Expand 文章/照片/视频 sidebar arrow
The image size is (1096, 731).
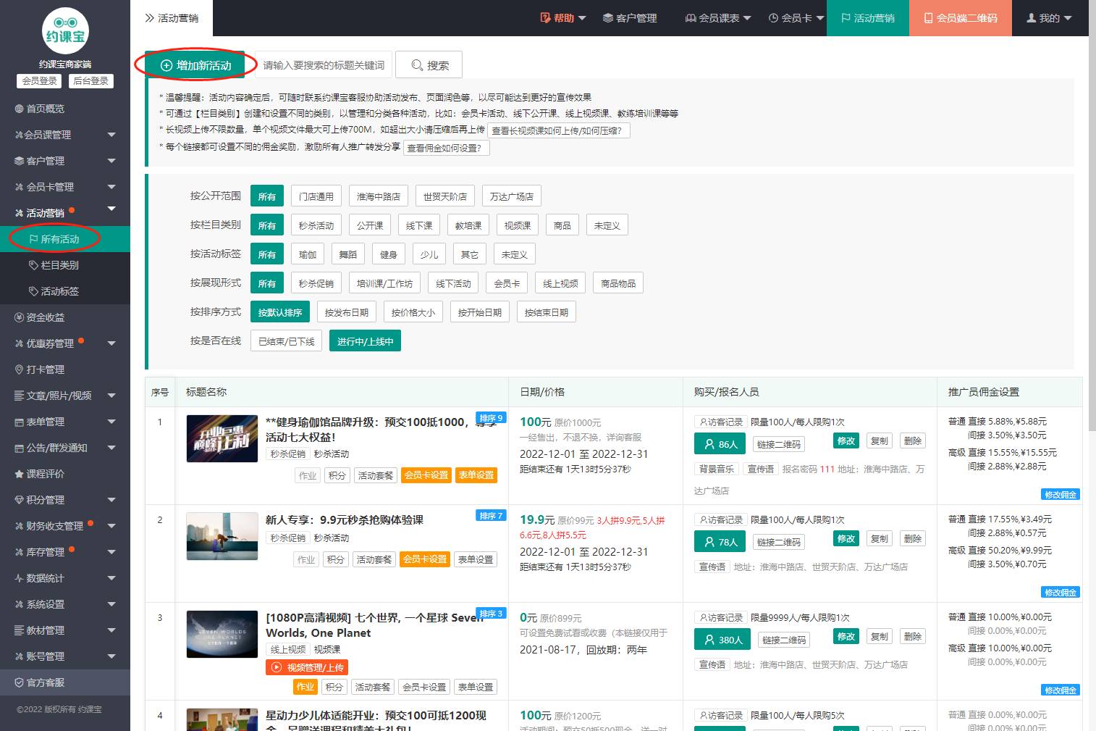(x=111, y=396)
